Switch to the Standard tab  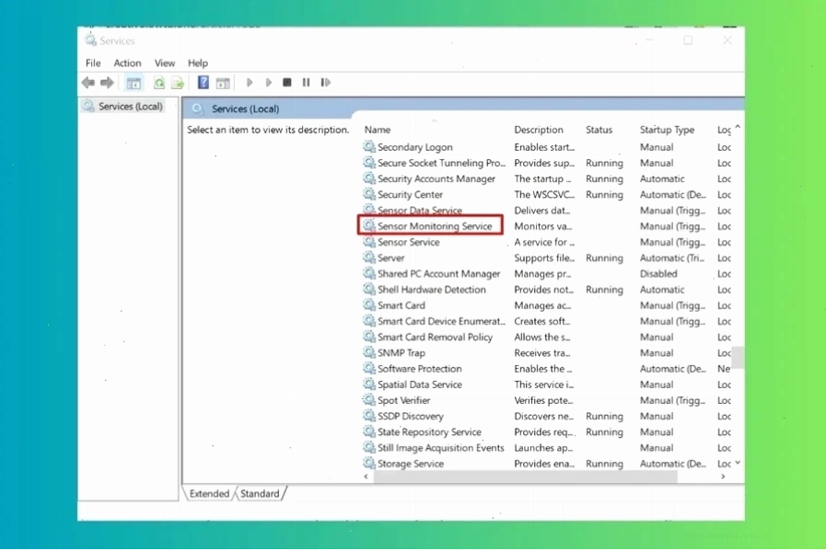click(x=260, y=494)
